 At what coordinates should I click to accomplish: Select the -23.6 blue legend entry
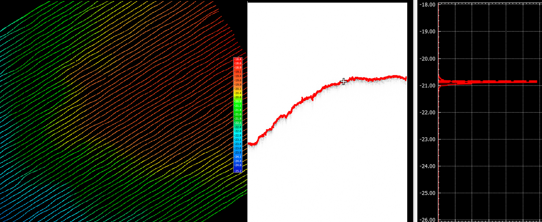click(x=238, y=148)
